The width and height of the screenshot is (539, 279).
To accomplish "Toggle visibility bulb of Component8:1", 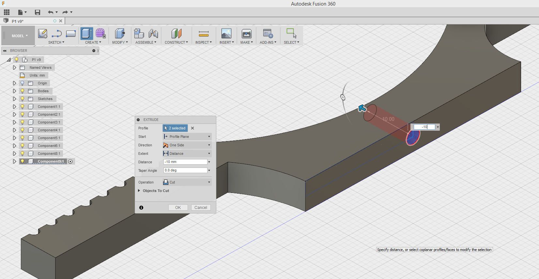I will pos(23,154).
